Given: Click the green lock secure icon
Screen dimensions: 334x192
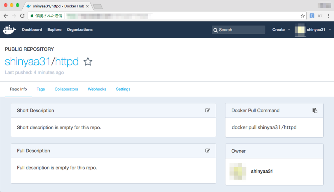Looking at the screenshot, I should [32, 16].
